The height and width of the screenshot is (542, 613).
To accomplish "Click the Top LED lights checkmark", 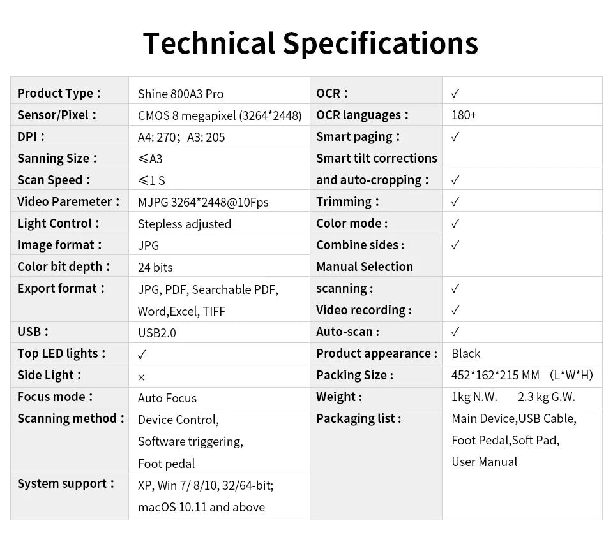I will [142, 355].
